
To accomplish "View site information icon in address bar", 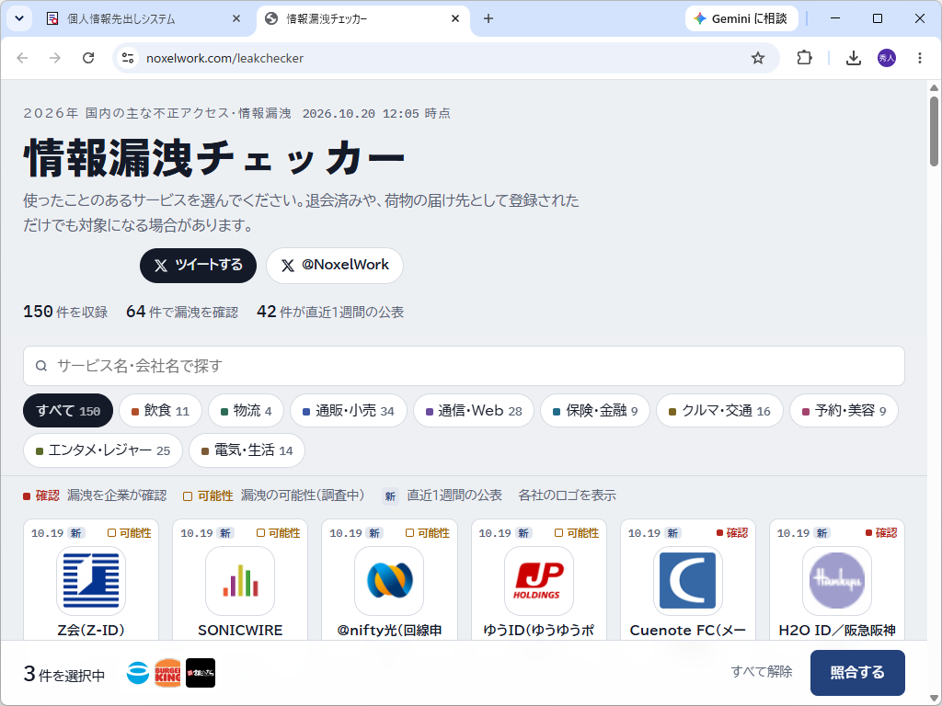I will click(x=127, y=58).
